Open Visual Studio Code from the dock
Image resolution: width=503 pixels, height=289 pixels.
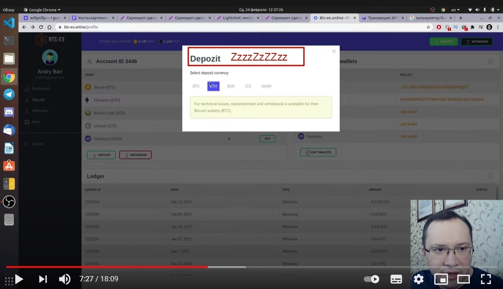[9, 23]
